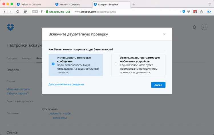The width and height of the screenshot is (214, 135).
Task: Switch to the Файлы — Dropbox tab
Action: coord(35,5)
